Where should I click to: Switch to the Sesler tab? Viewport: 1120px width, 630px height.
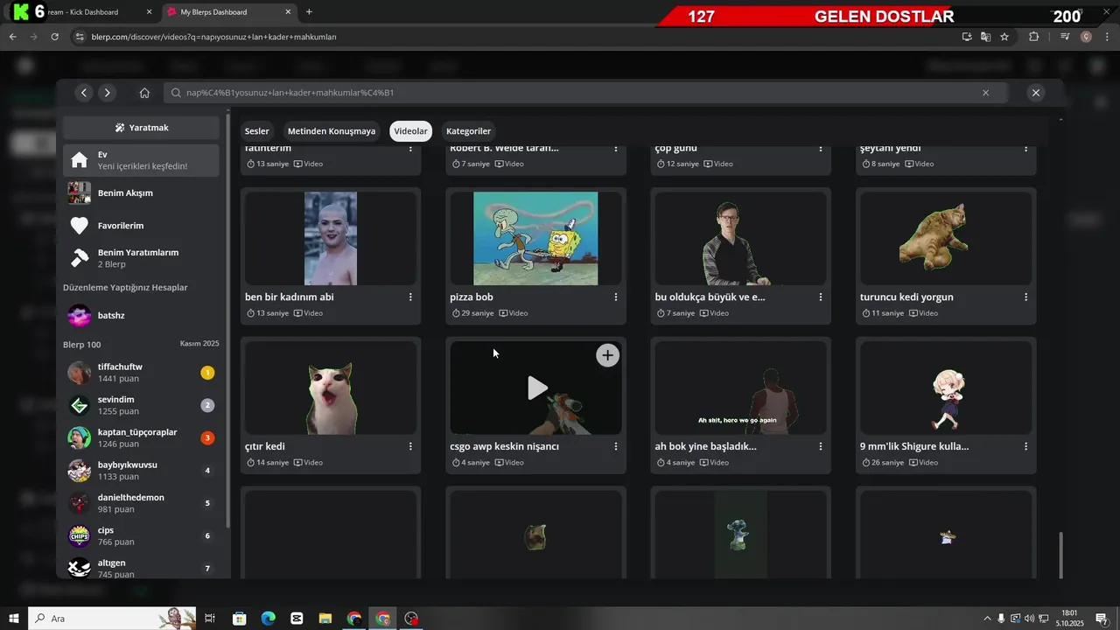point(257,131)
